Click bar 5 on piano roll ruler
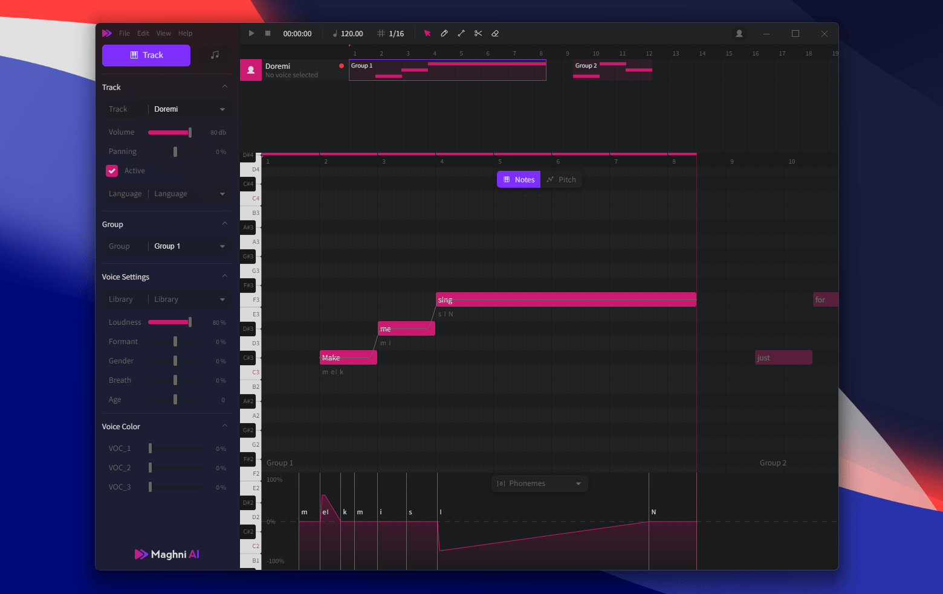Image resolution: width=943 pixels, height=594 pixels. [500, 162]
